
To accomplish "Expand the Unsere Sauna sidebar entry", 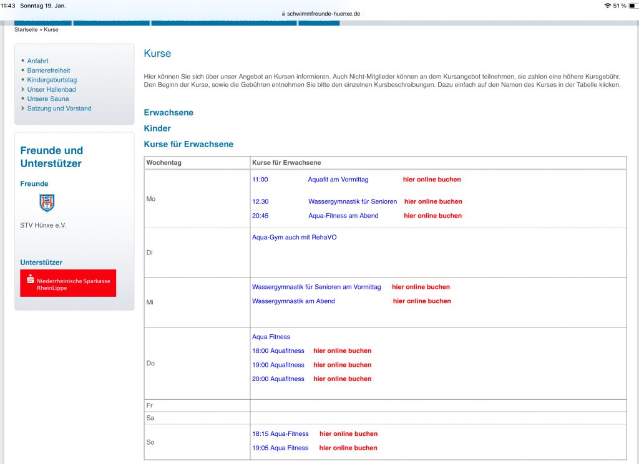I will (x=48, y=99).
